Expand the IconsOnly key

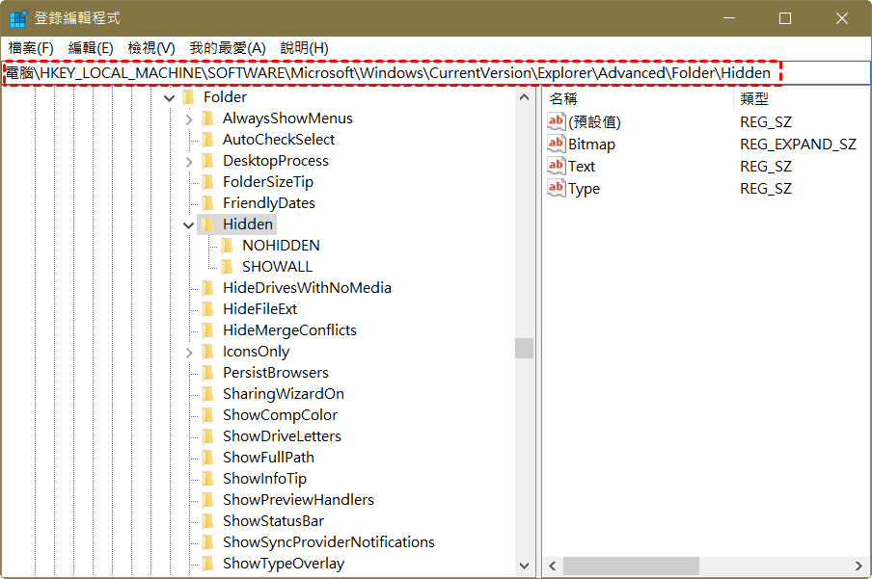point(189,353)
